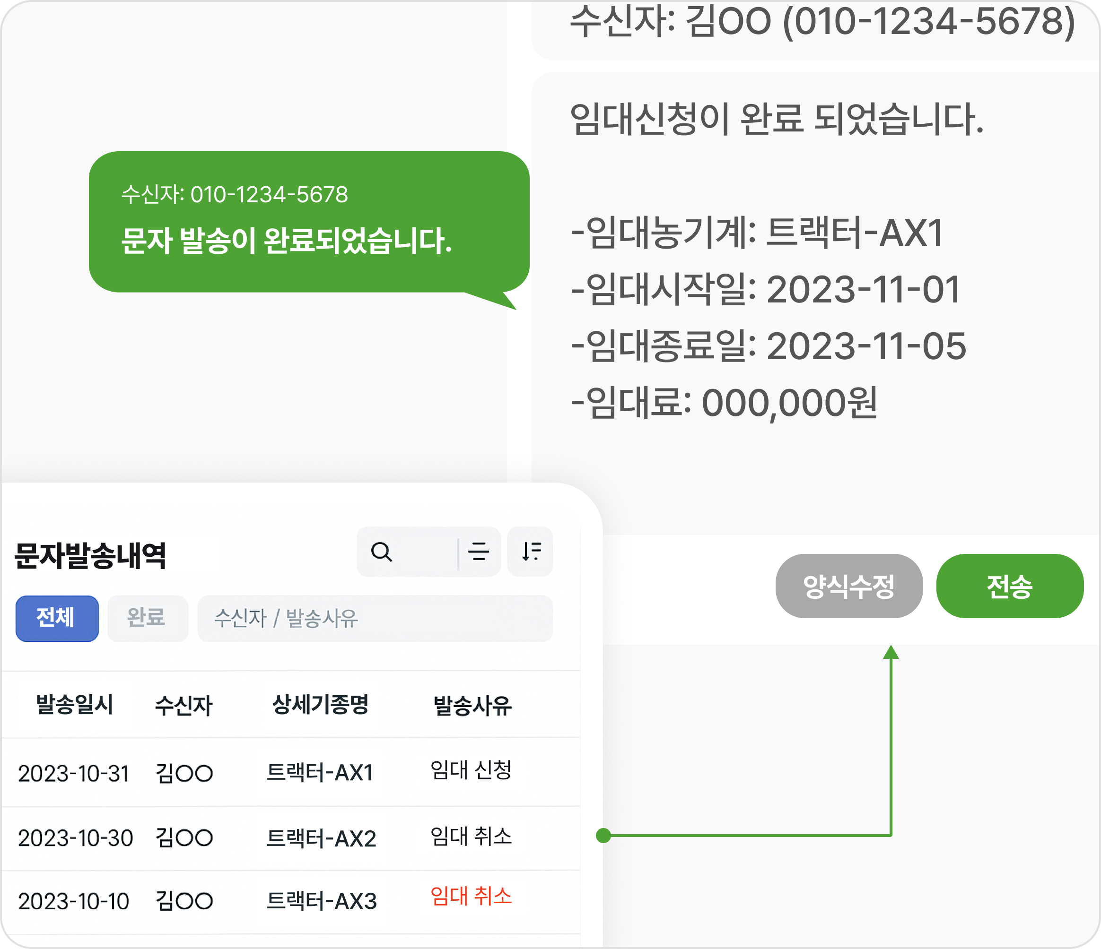Viewport: 1101px width, 949px height.
Task: Click the 수신자 / 발송사유 search field
Action: 375,618
